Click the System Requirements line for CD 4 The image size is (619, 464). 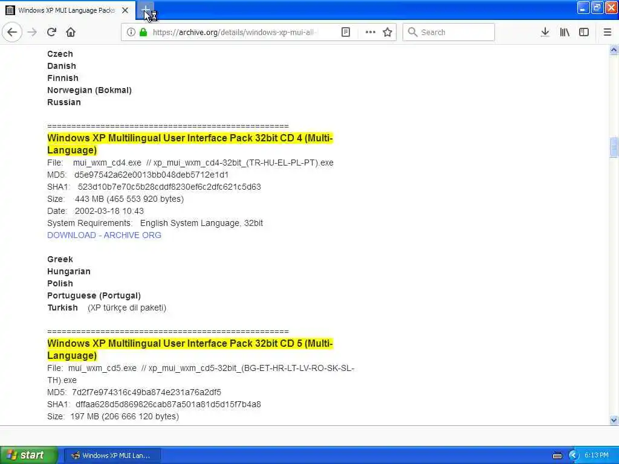155,223
